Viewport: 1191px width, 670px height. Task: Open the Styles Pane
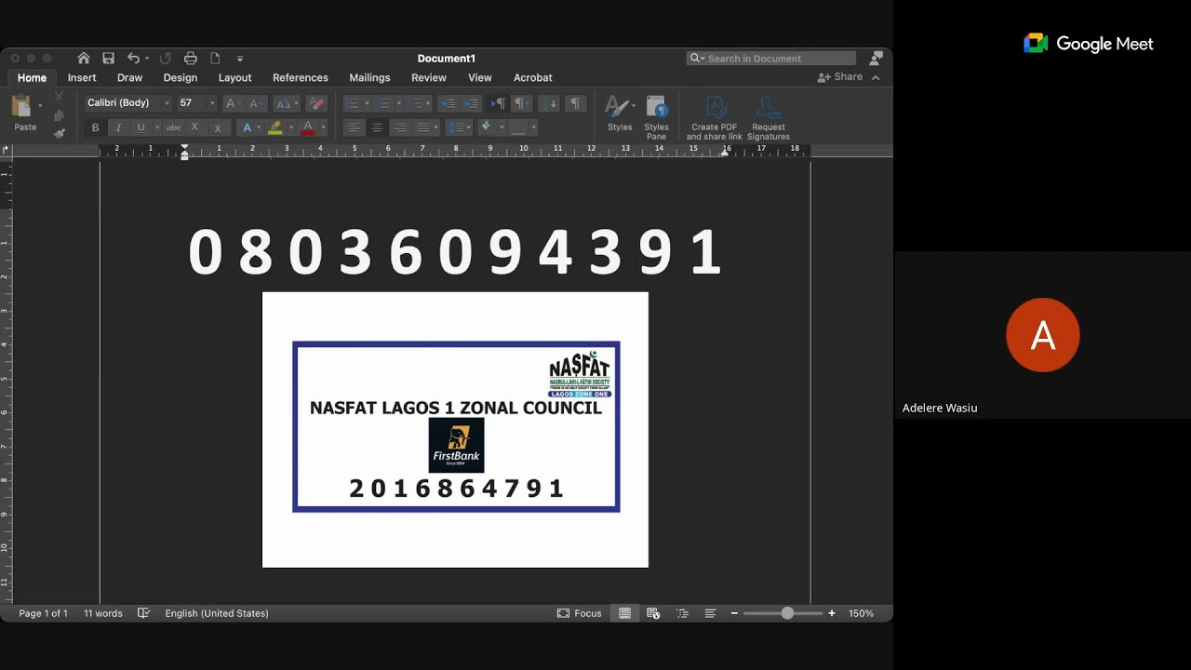coord(656,117)
